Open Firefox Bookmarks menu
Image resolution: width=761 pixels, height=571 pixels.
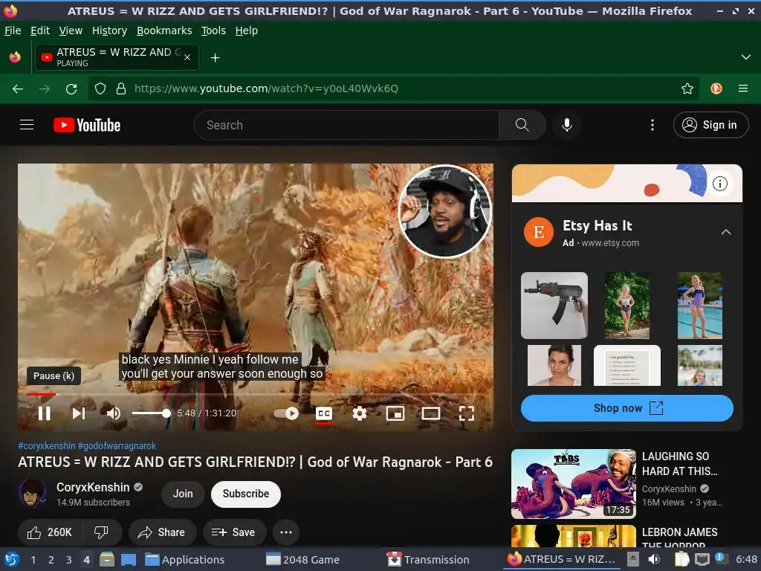164,30
